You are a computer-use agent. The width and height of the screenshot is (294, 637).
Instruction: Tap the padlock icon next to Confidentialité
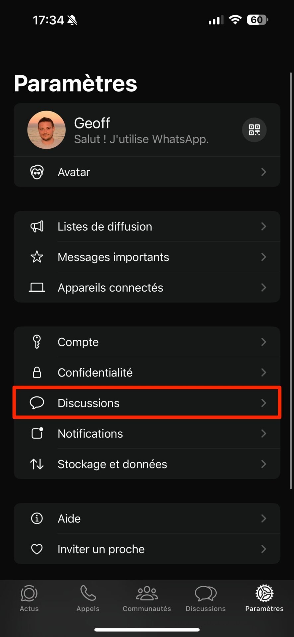coord(37,372)
